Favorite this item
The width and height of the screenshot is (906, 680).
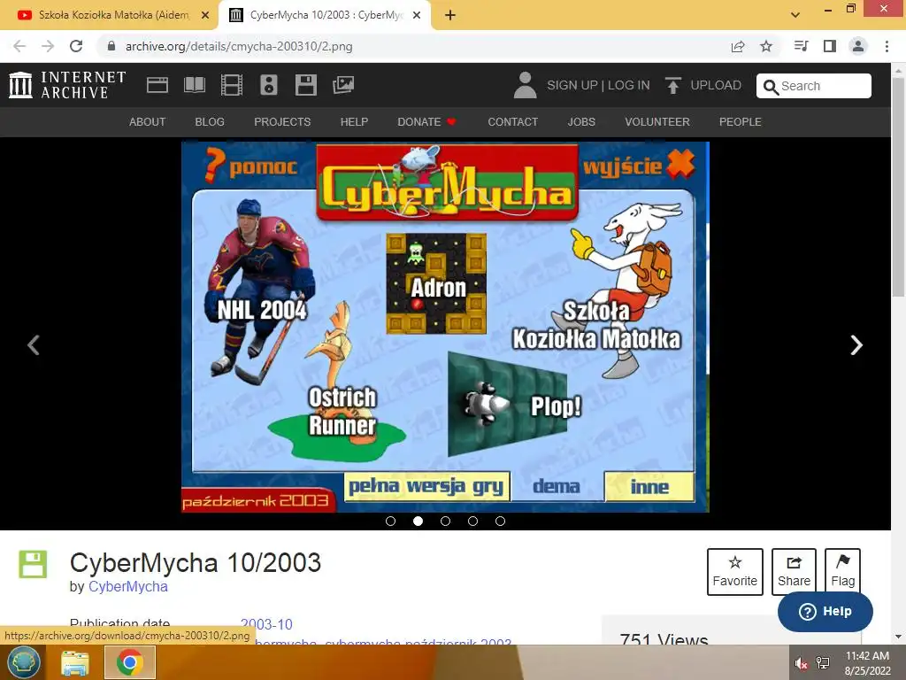click(735, 571)
